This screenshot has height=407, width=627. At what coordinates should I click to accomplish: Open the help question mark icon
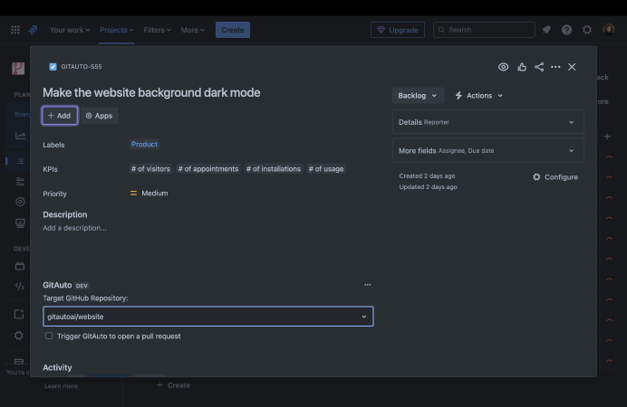click(566, 30)
